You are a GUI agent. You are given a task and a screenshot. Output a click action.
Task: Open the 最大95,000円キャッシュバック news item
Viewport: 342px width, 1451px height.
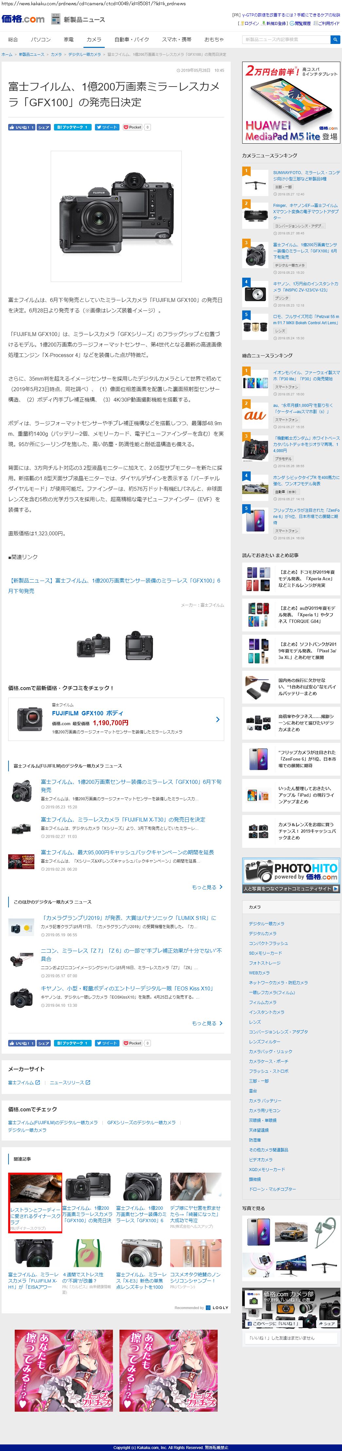(127, 852)
